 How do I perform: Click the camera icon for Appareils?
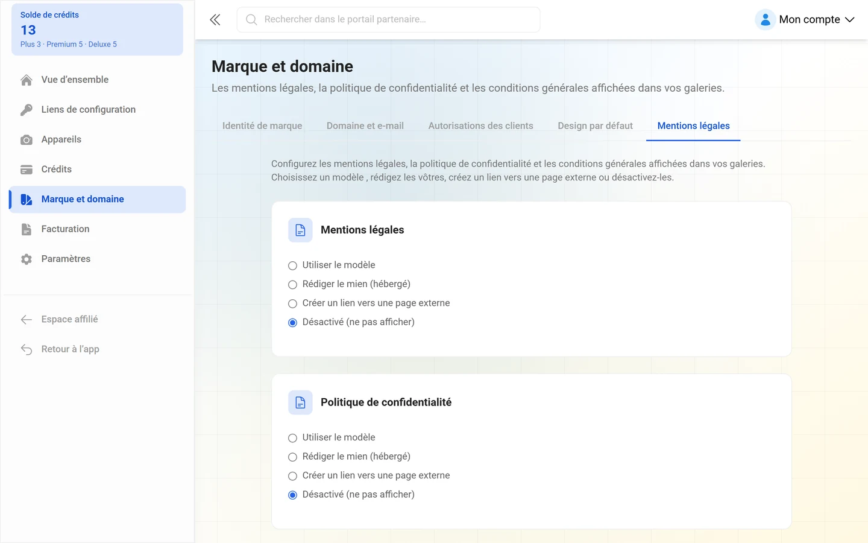click(x=27, y=139)
